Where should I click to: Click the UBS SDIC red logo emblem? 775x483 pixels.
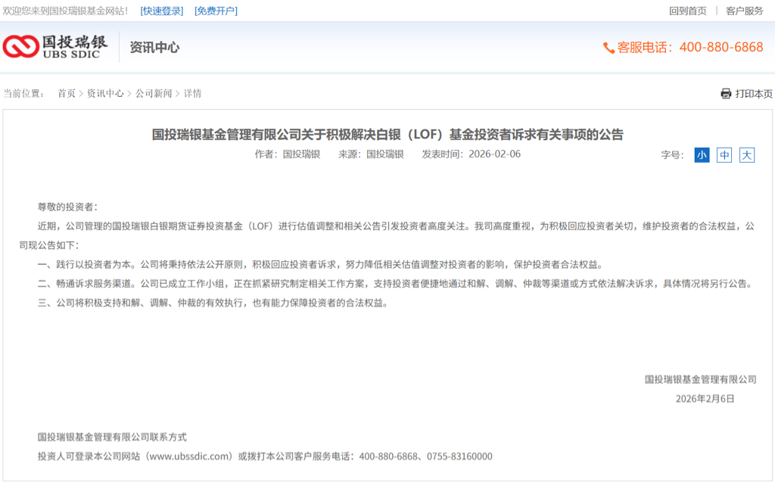(x=20, y=47)
